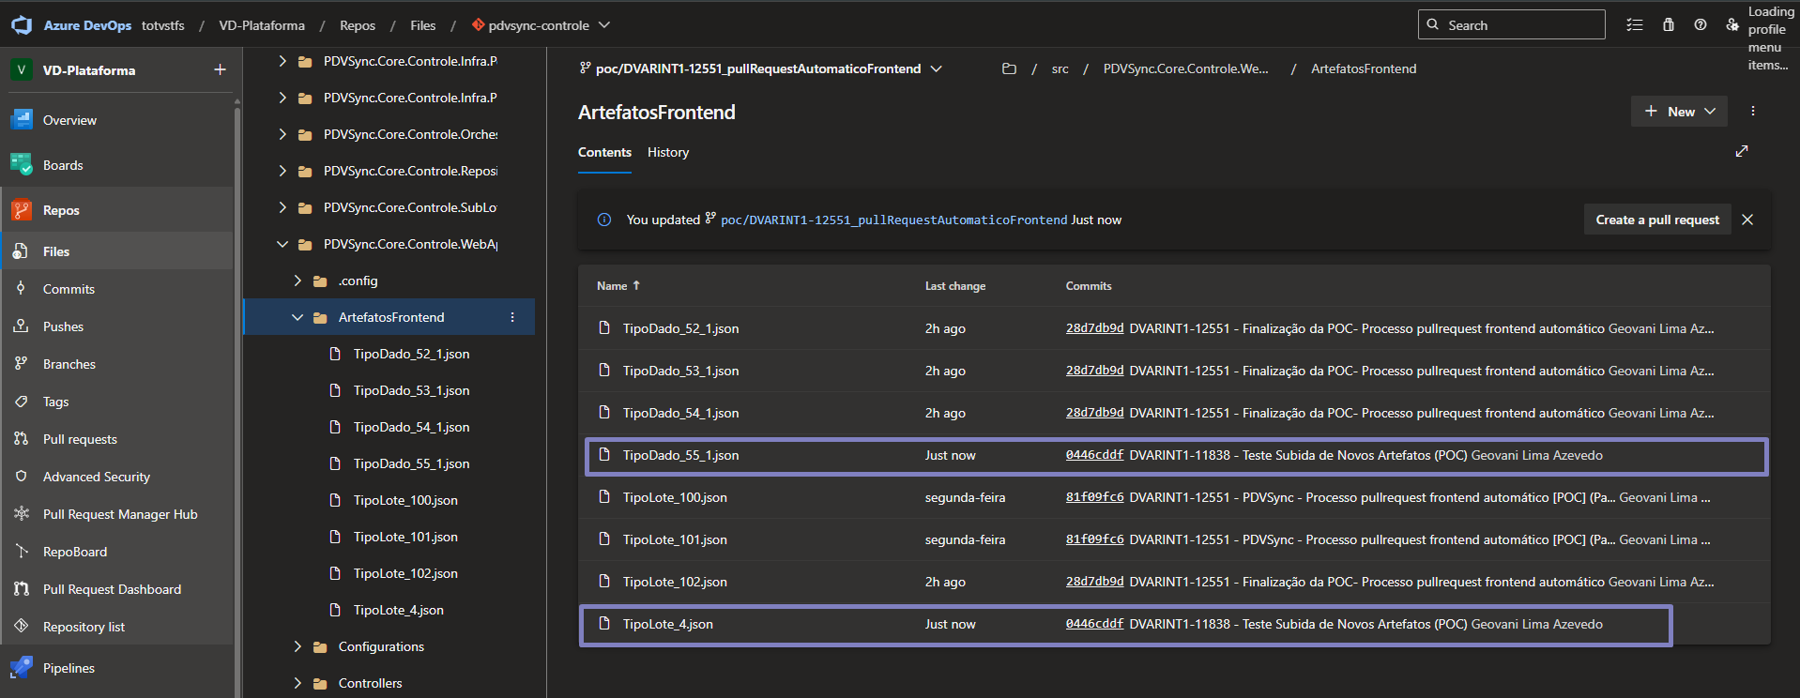The image size is (1800, 698).
Task: Expand the Configurations folder
Action: (297, 646)
